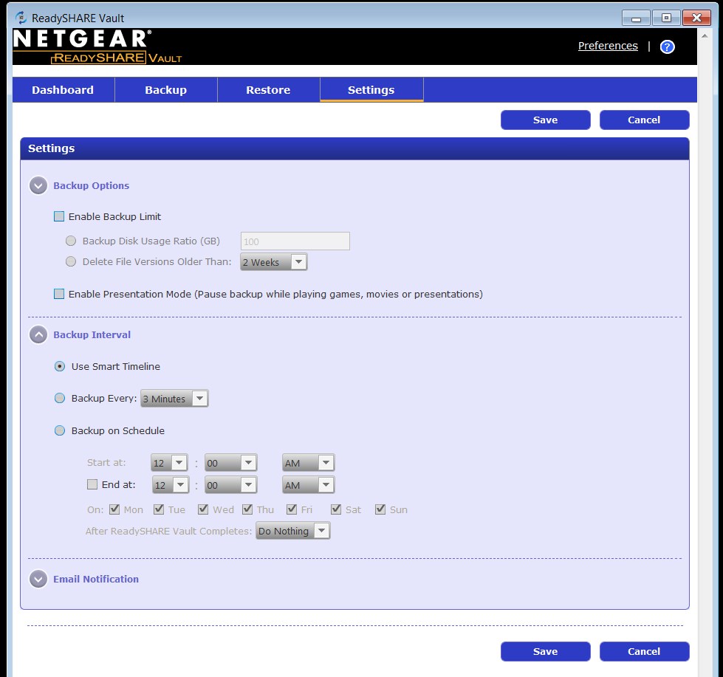This screenshot has height=677, width=723.
Task: Select the Settings tab
Action: [x=371, y=90]
